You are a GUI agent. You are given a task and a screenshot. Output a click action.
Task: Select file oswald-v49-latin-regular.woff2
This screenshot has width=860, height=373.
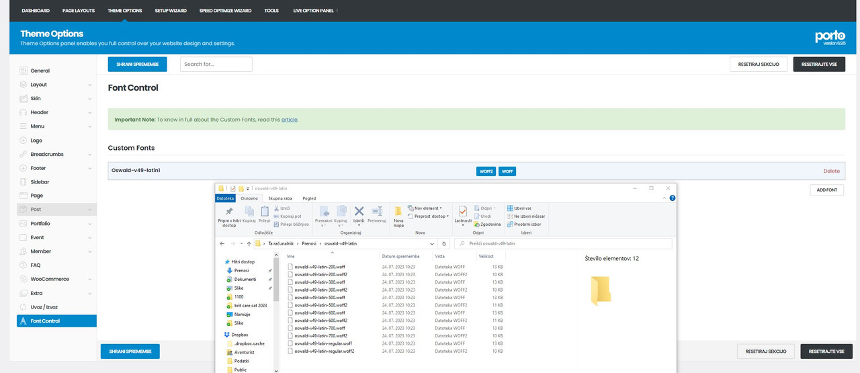pyautogui.click(x=324, y=351)
